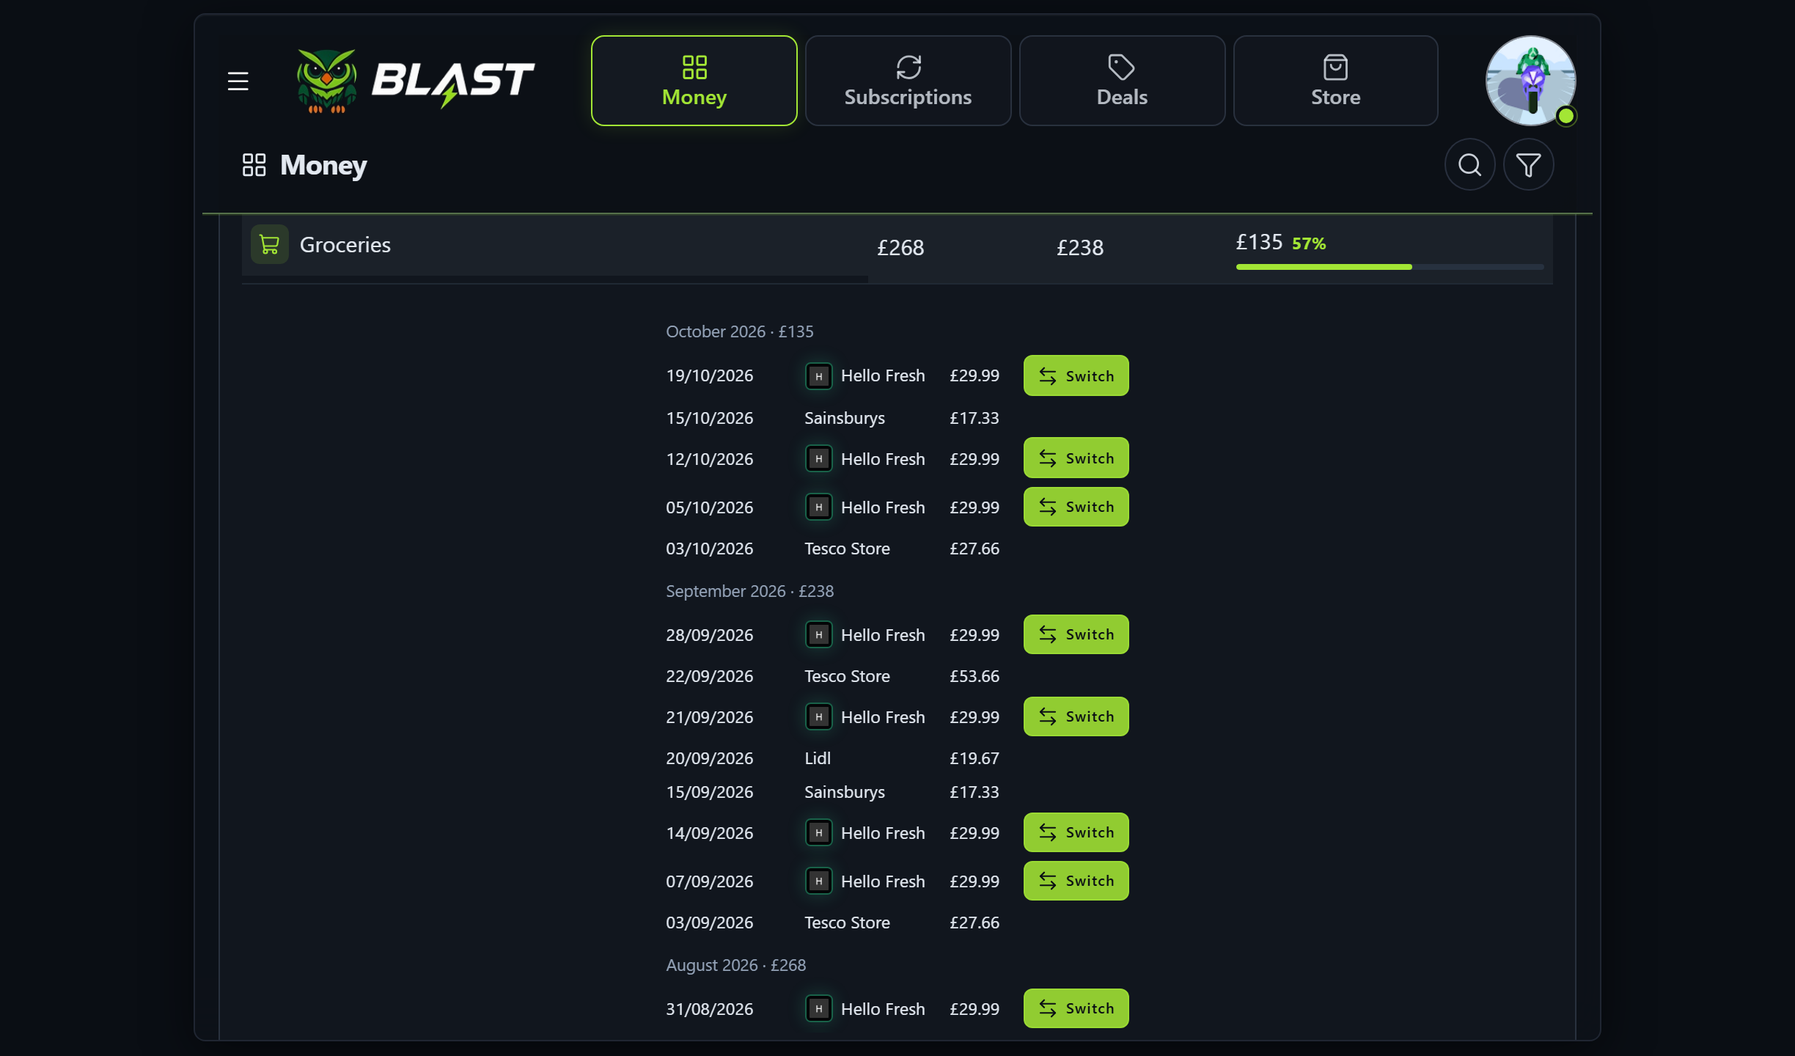Switch to the Money tab

[x=694, y=81]
